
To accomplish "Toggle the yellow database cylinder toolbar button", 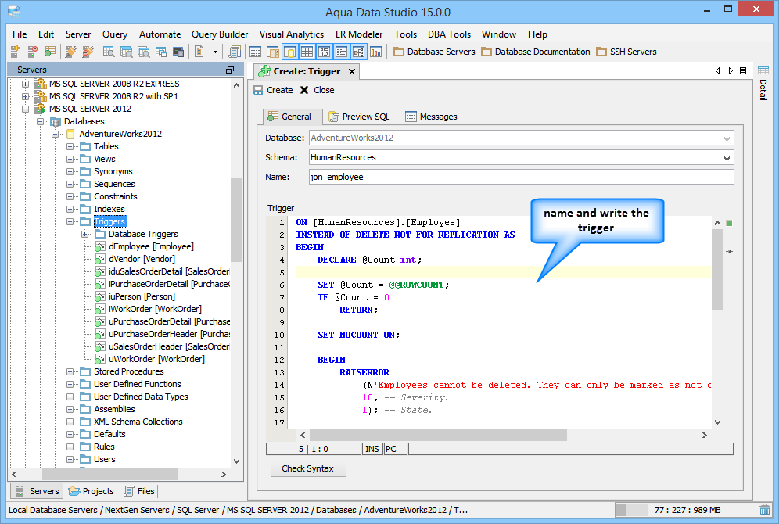I will tap(289, 52).
